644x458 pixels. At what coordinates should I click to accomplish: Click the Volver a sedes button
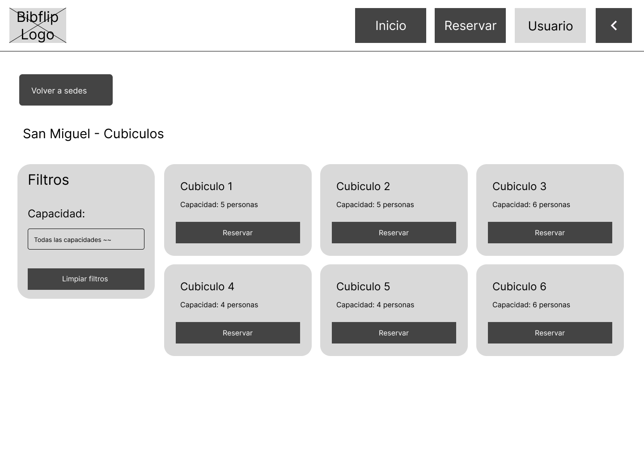[x=66, y=90]
